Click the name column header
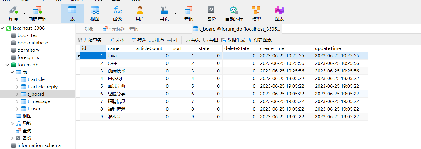The width and height of the screenshot is (421, 149). 120,48
